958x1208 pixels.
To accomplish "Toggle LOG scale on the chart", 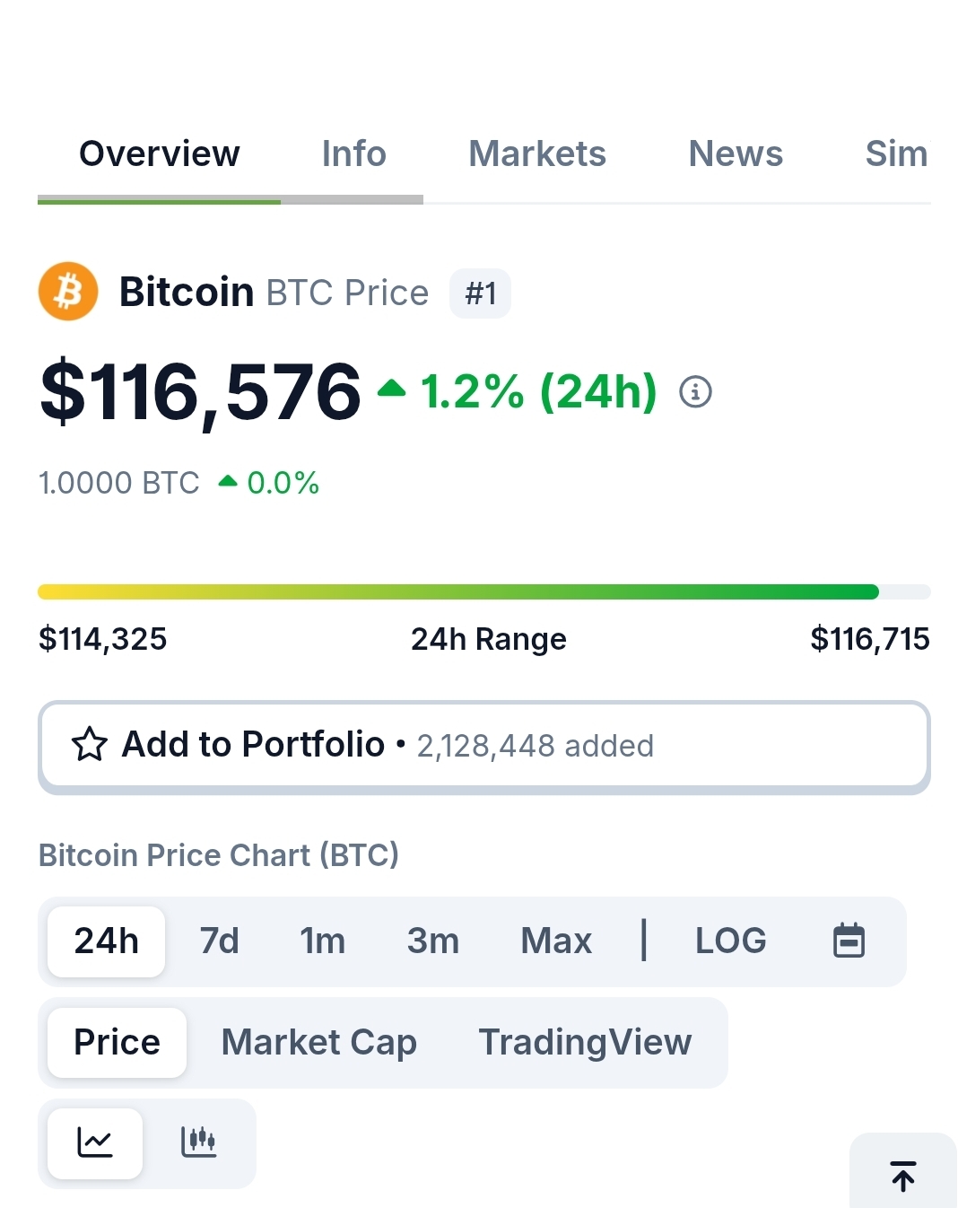I will [730, 941].
